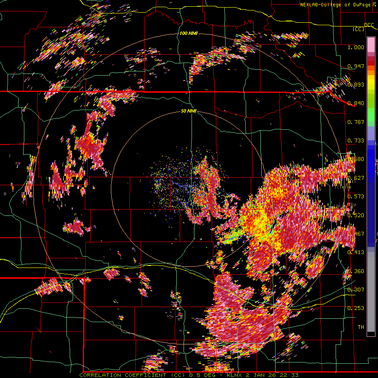Select the 0.360 legend value
Viewport: 378px width, 378px height.
[x=356, y=271]
